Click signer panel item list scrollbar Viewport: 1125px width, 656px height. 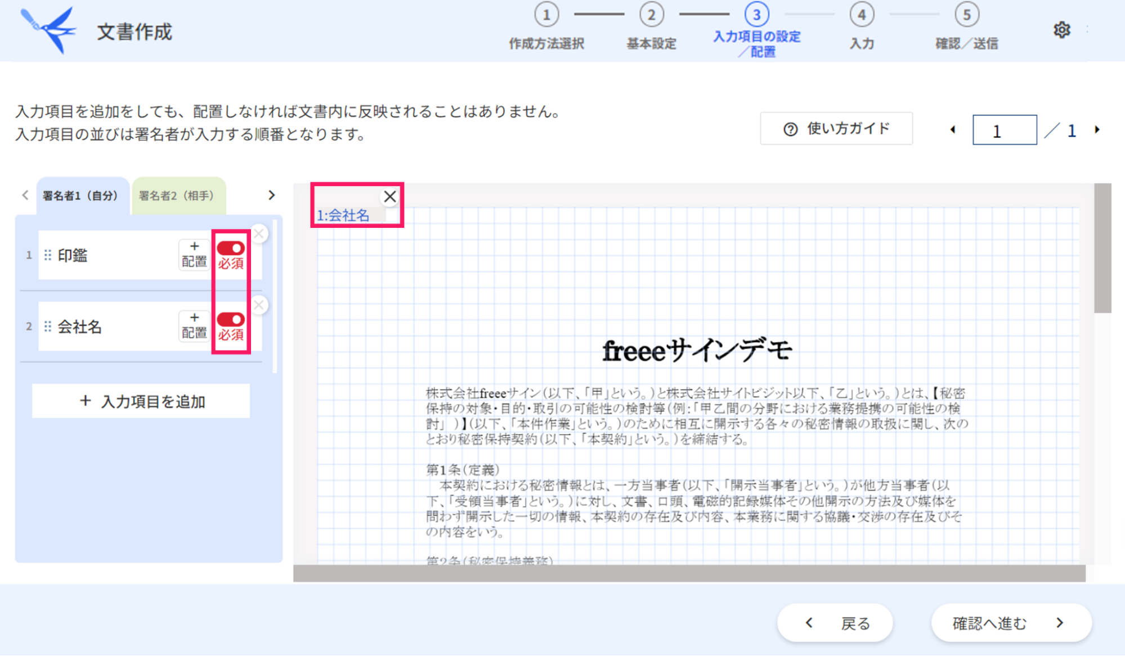(x=275, y=296)
